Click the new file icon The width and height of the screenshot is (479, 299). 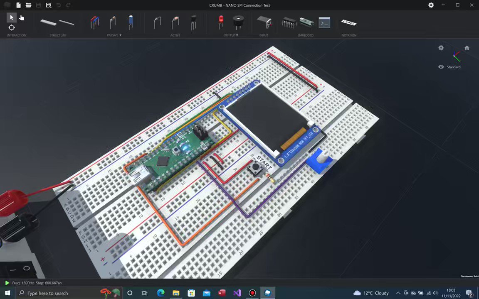tap(19, 5)
